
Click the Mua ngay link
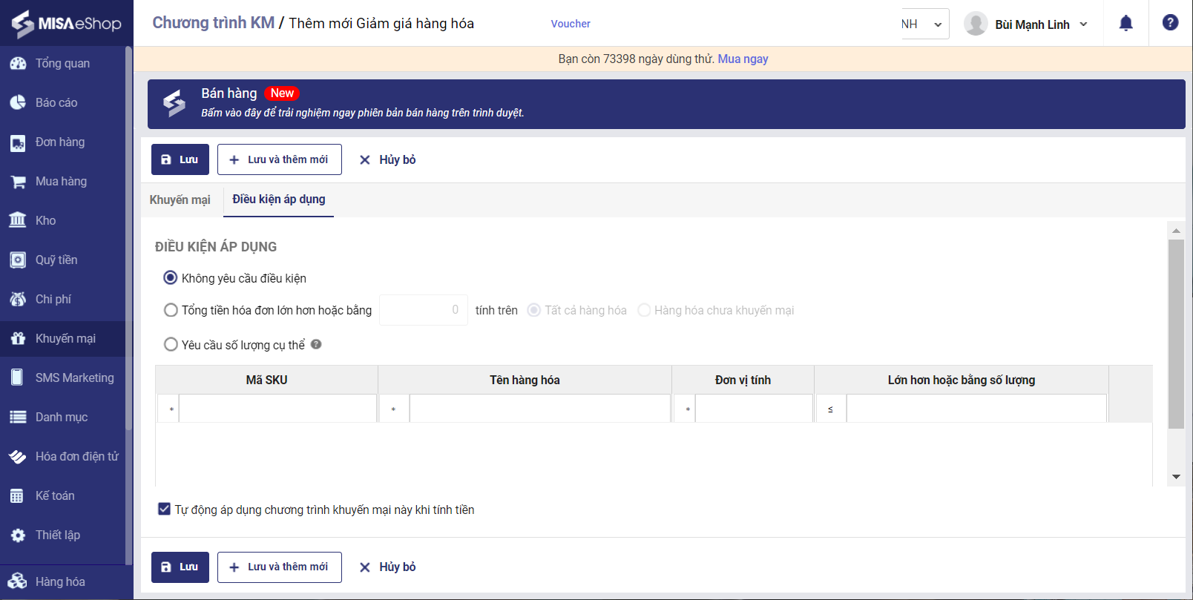(x=743, y=59)
